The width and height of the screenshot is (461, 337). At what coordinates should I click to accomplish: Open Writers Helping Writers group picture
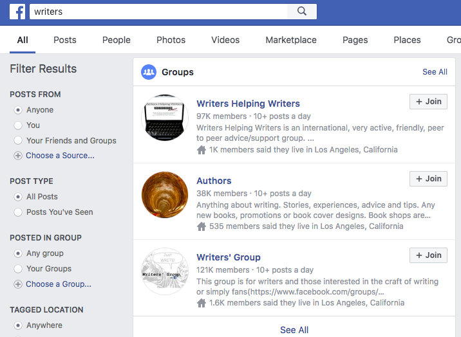[x=165, y=118]
